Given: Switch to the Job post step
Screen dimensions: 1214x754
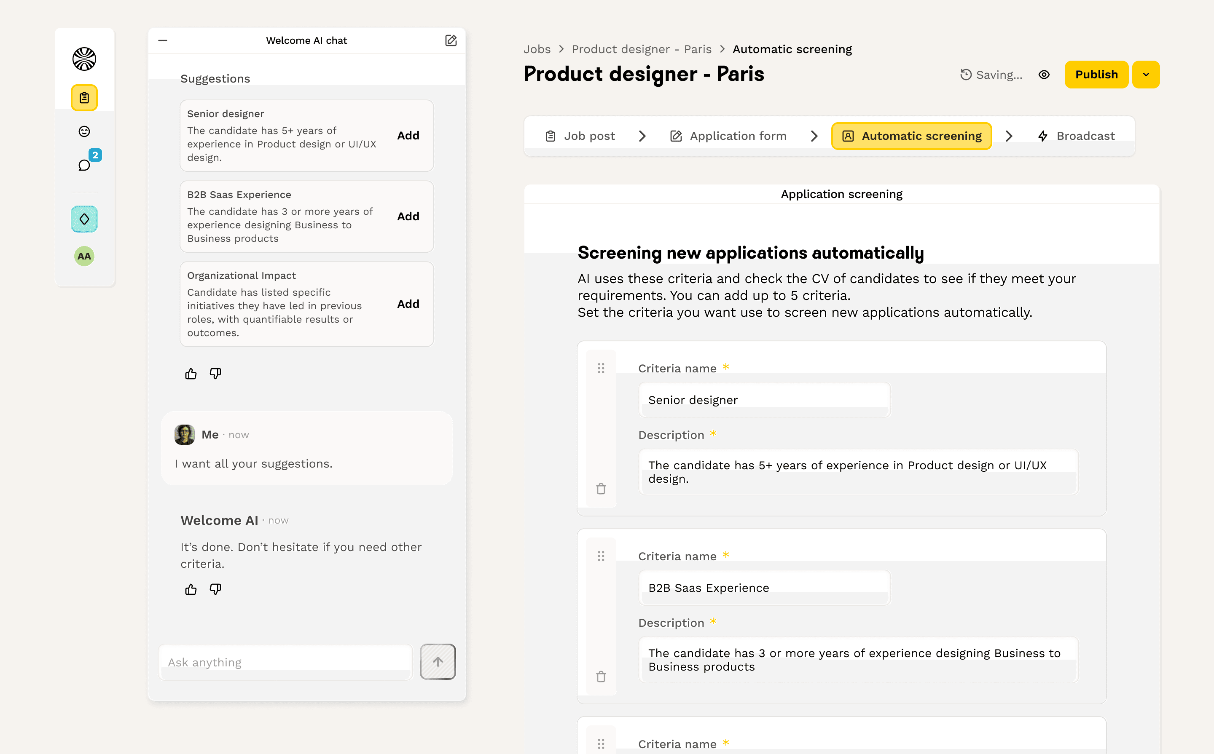Looking at the screenshot, I should point(580,136).
